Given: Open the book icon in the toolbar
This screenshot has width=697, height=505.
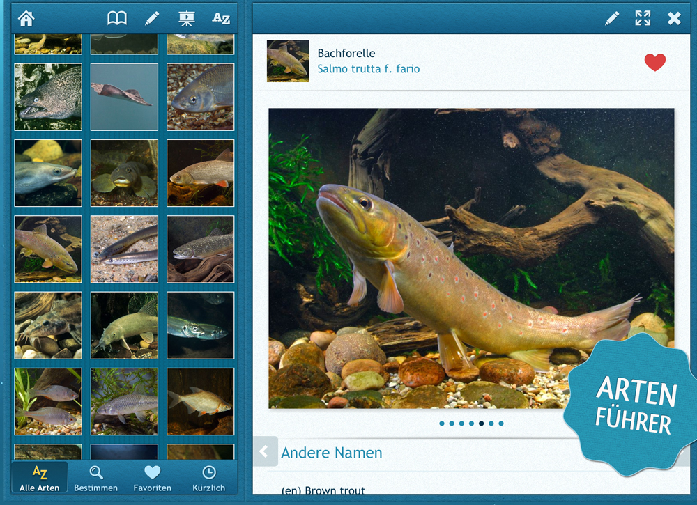Looking at the screenshot, I should 117,18.
